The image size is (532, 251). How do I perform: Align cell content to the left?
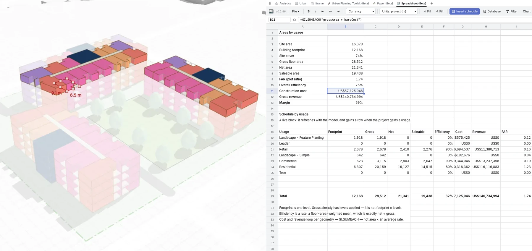[323, 12]
